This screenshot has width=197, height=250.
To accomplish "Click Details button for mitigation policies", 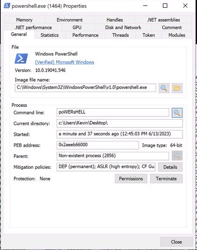I will (170, 167).
